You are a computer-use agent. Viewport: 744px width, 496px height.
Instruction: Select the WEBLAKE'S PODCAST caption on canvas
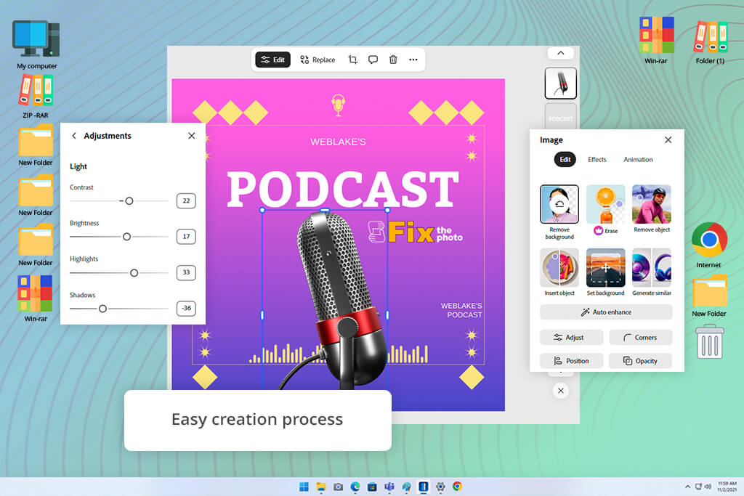tap(461, 310)
